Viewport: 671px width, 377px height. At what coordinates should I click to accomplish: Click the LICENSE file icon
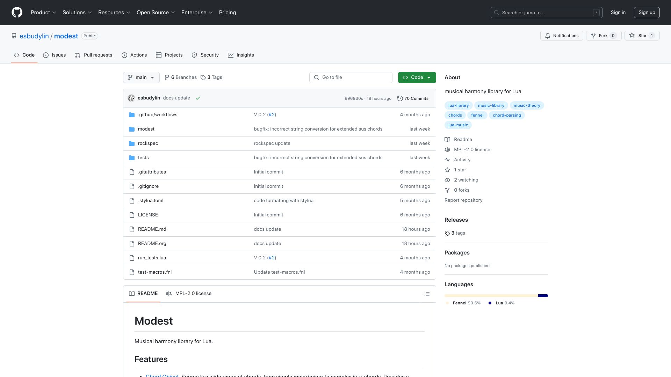(132, 215)
